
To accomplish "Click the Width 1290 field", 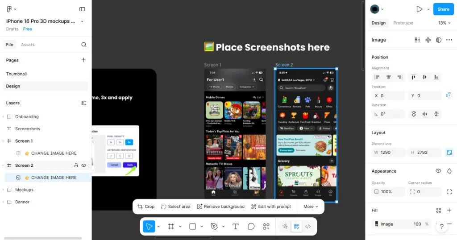I will click(x=388, y=152).
